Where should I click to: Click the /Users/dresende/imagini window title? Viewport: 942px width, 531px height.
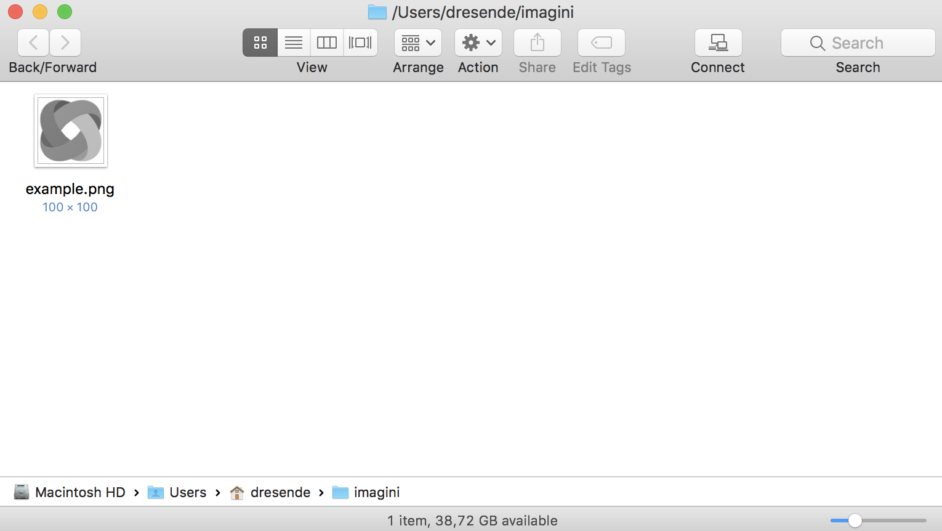point(483,12)
